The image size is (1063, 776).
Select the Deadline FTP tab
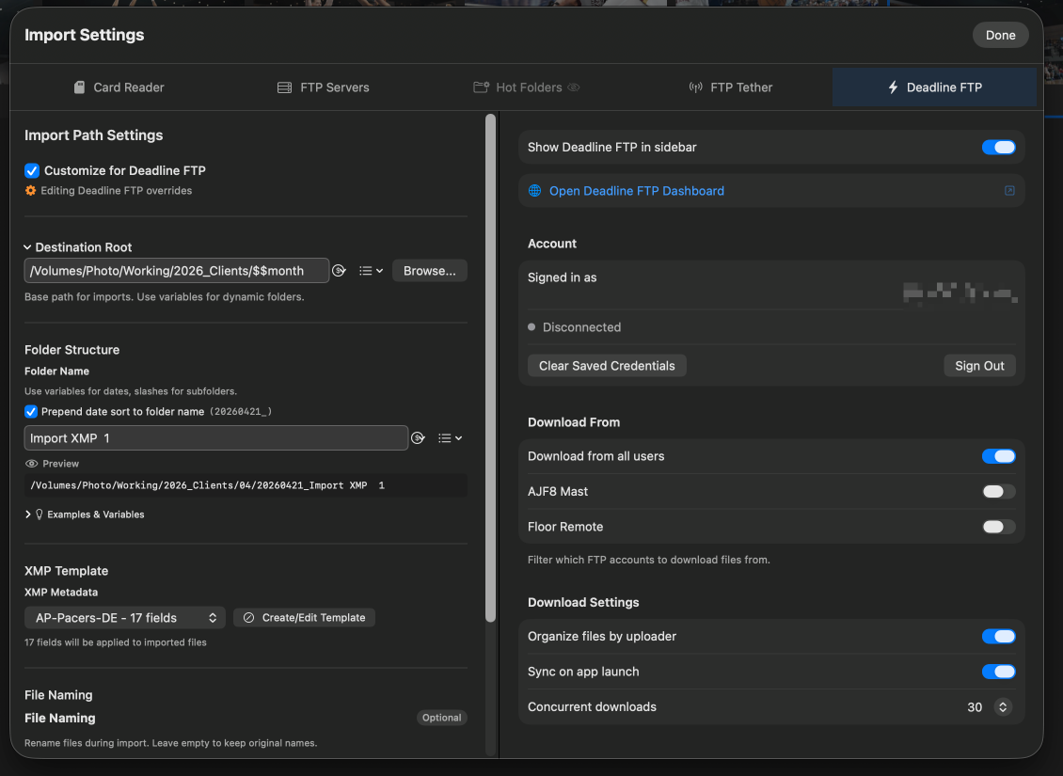(x=934, y=87)
